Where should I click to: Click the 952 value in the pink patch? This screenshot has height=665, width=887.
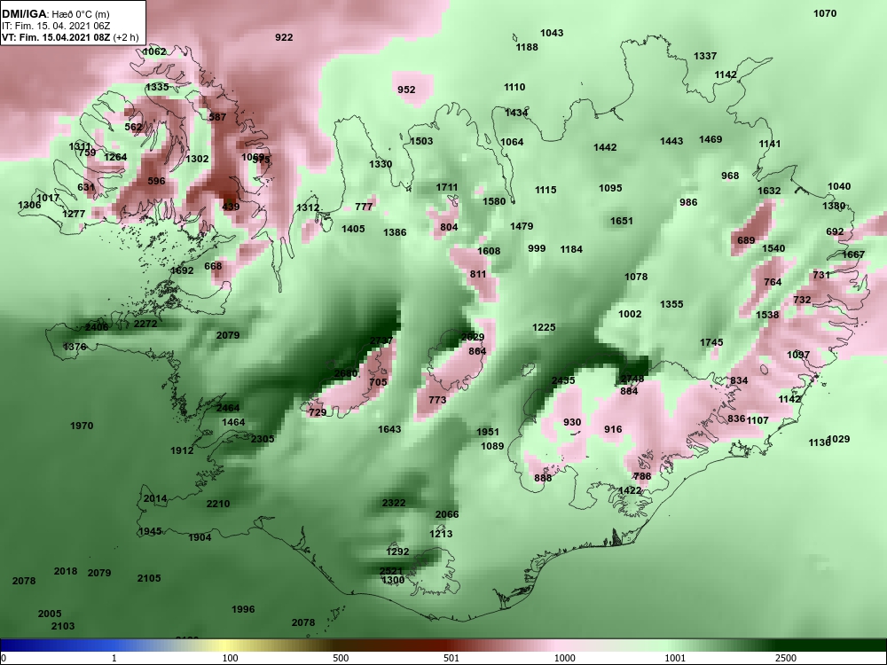(x=406, y=90)
